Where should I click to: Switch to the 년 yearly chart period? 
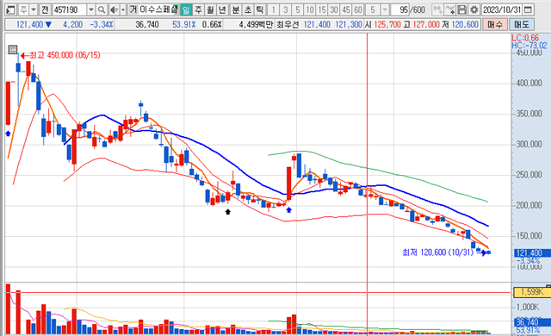(x=222, y=9)
